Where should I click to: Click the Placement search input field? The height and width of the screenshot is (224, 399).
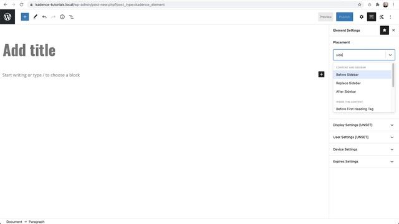tap(359, 55)
